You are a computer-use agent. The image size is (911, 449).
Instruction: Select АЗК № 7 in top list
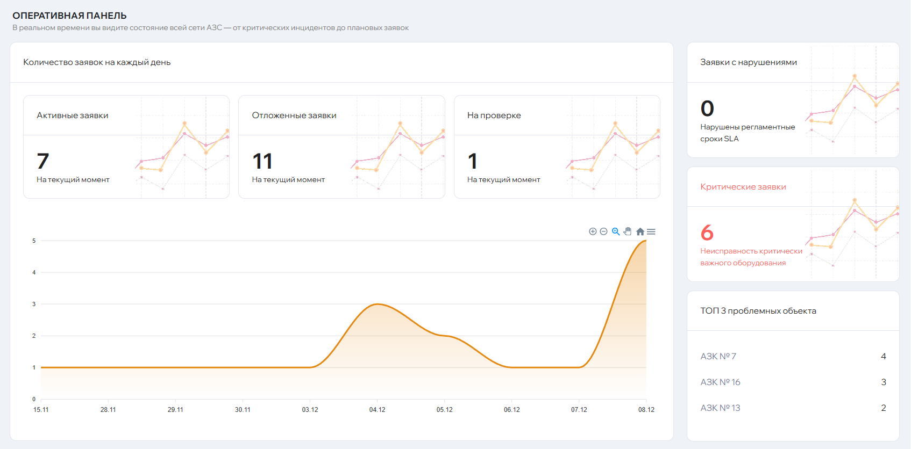pyautogui.click(x=718, y=357)
